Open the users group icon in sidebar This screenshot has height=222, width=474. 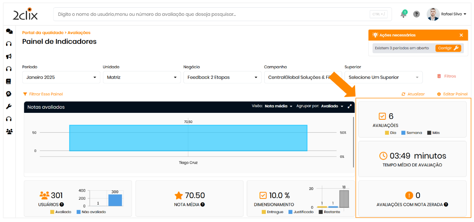[x=9, y=131]
